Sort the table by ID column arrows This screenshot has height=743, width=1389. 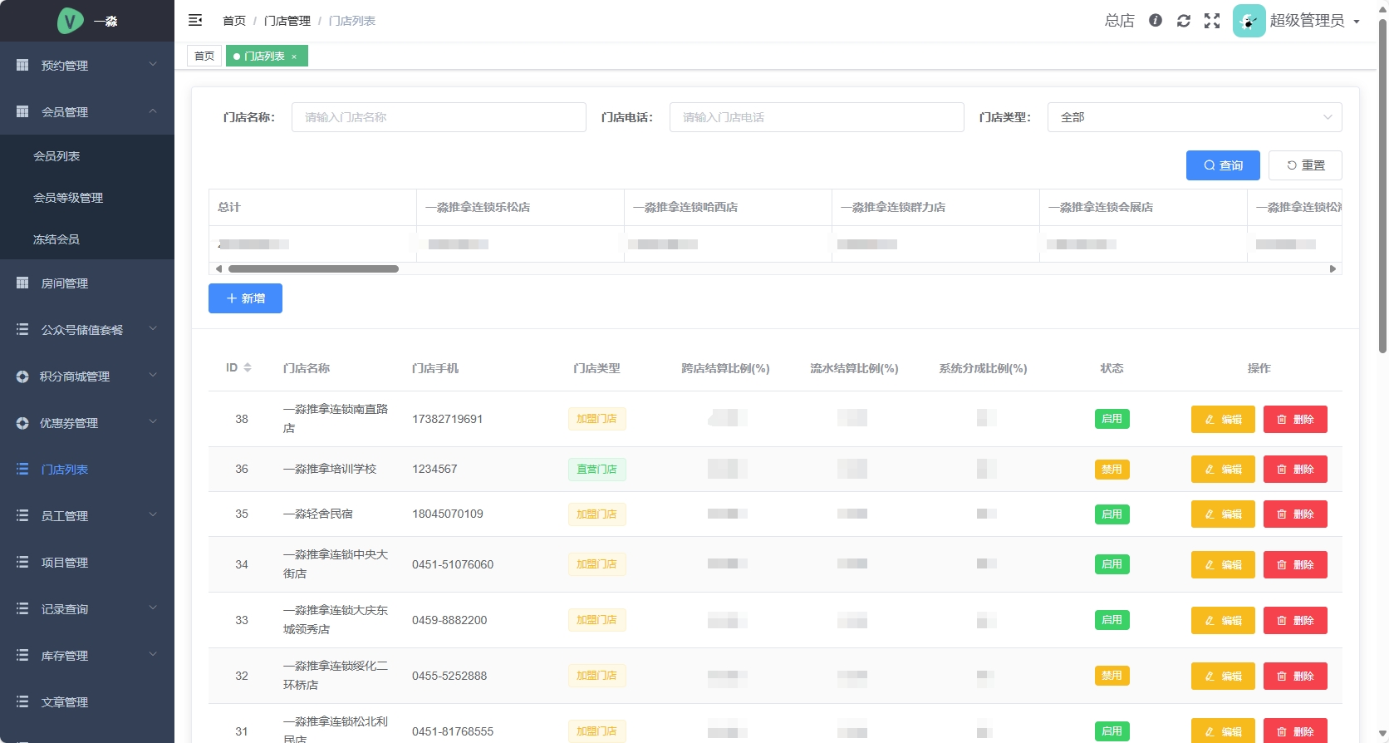click(x=247, y=368)
